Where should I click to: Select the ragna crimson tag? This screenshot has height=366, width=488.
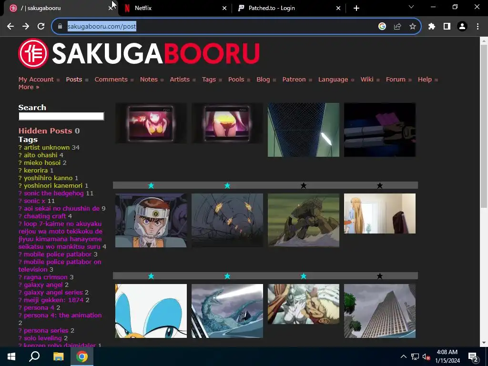45,277
